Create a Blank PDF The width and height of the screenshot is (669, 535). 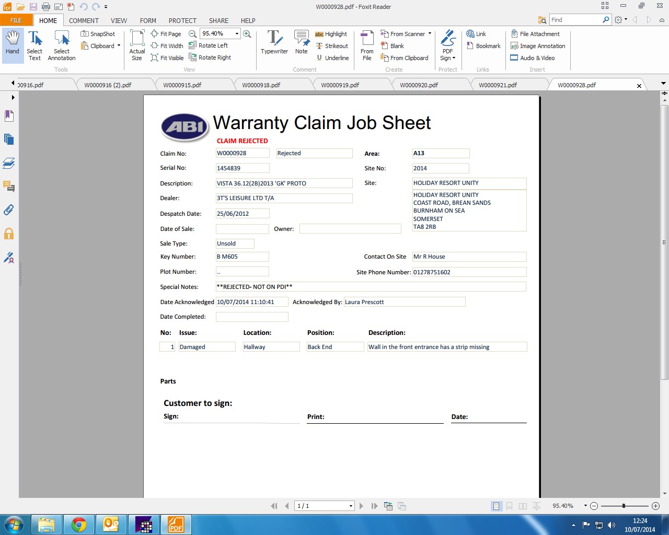(x=392, y=46)
